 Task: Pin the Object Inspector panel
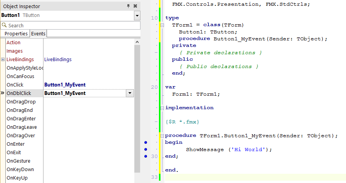128,6
